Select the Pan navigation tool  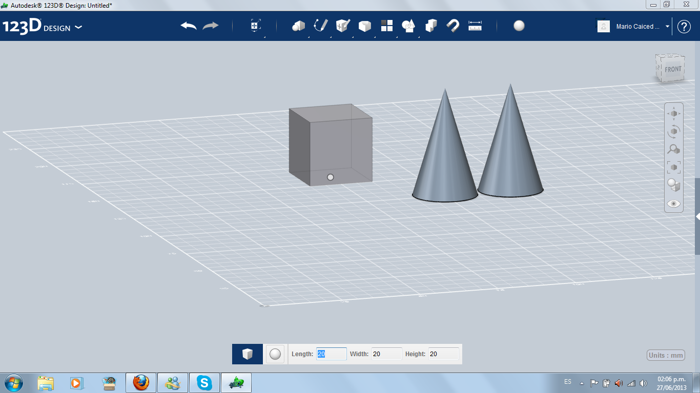[x=673, y=113]
